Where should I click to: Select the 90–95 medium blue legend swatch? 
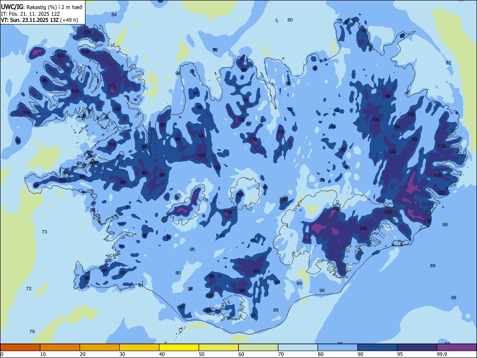[377, 347]
